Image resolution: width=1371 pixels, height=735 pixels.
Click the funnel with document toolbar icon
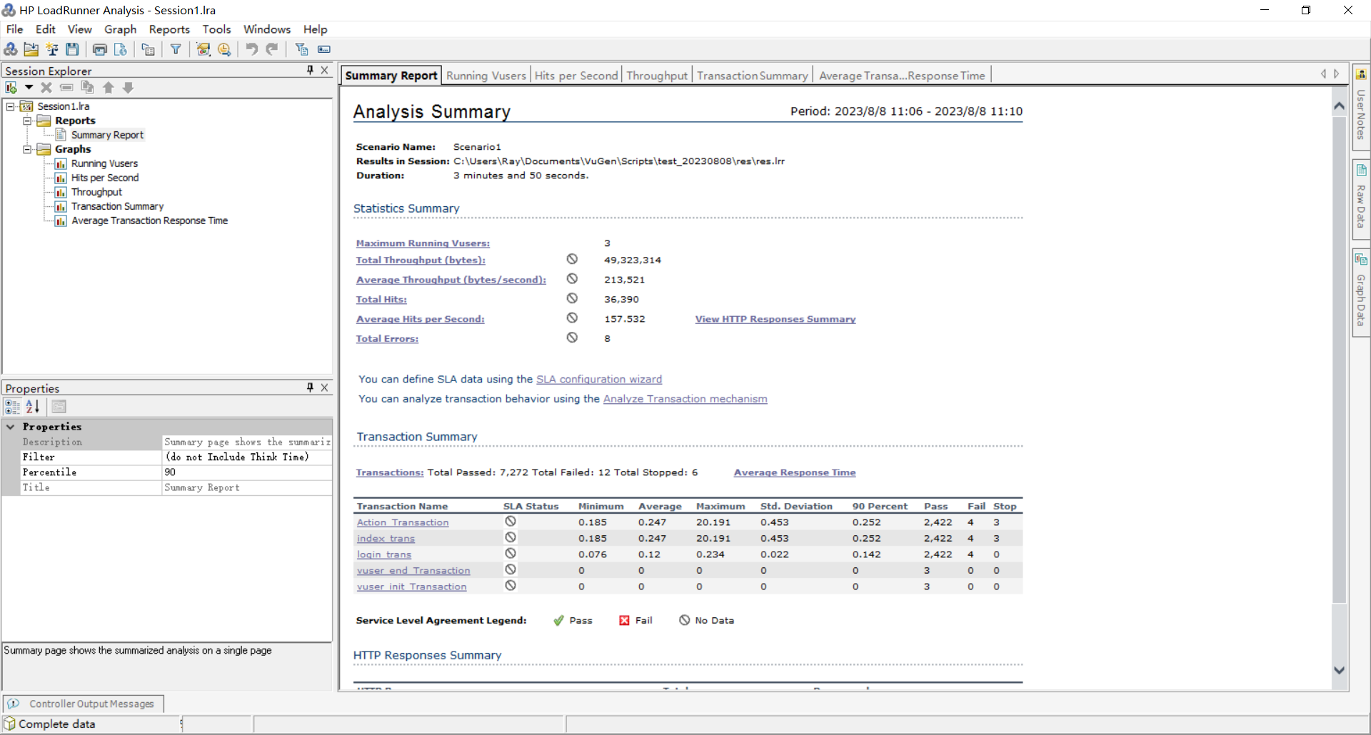point(301,49)
